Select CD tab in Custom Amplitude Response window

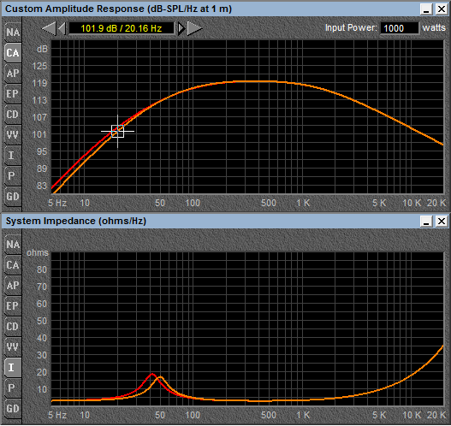click(13, 115)
